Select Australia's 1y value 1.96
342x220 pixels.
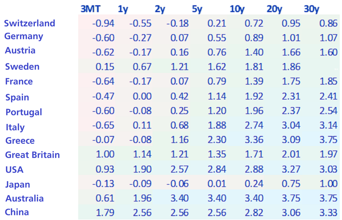(x=142, y=198)
